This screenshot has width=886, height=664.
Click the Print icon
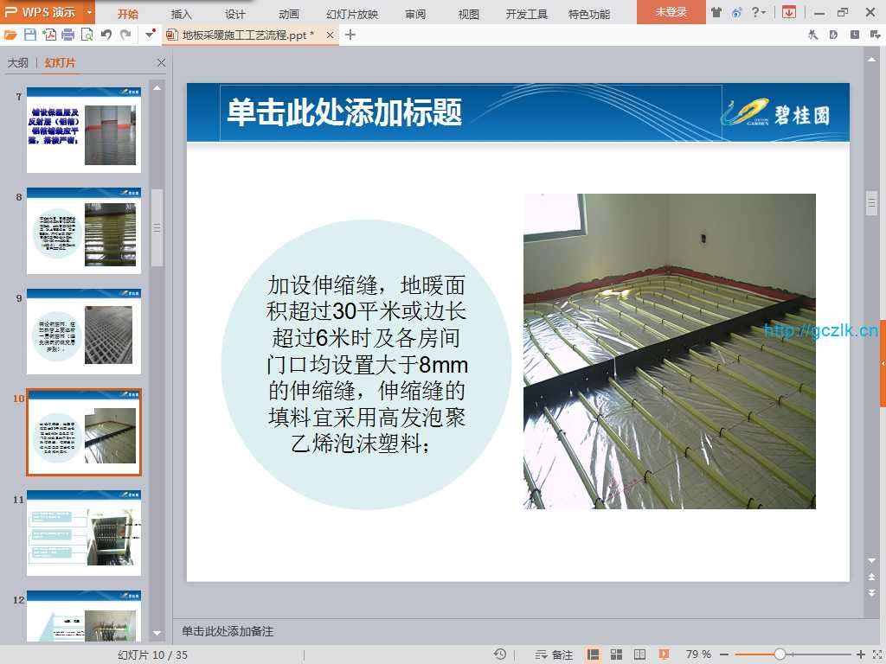(67, 35)
